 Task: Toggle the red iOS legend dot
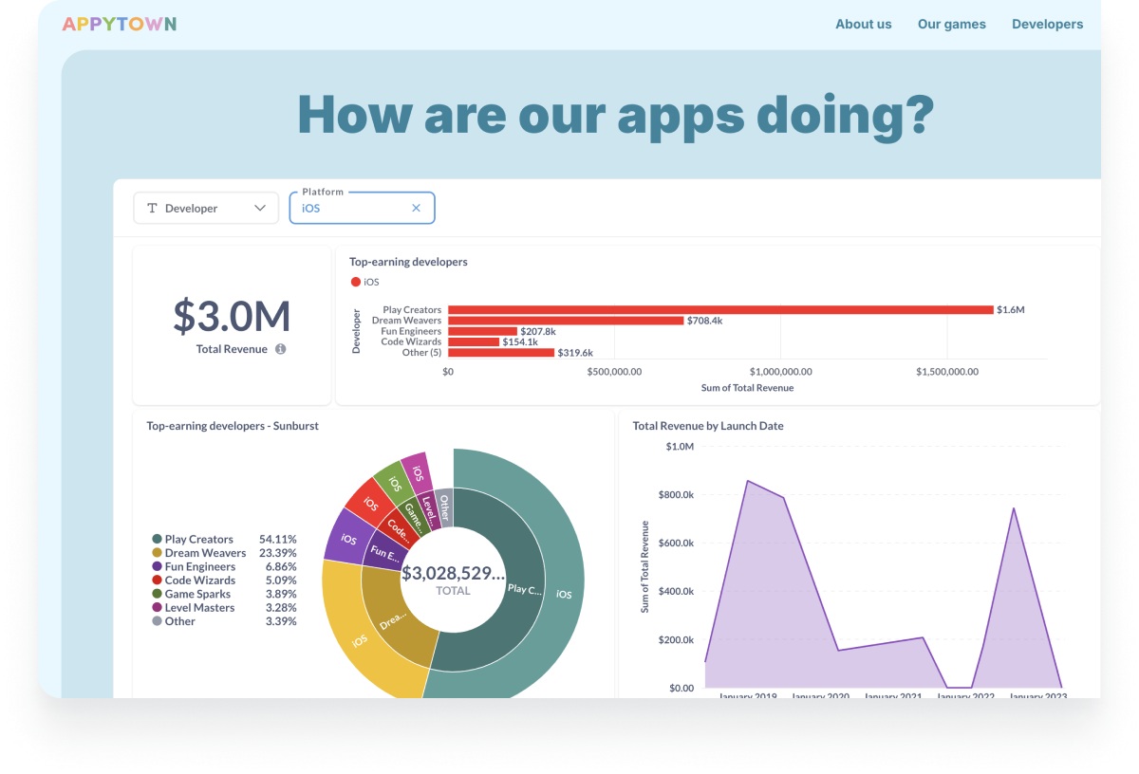pyautogui.click(x=356, y=282)
